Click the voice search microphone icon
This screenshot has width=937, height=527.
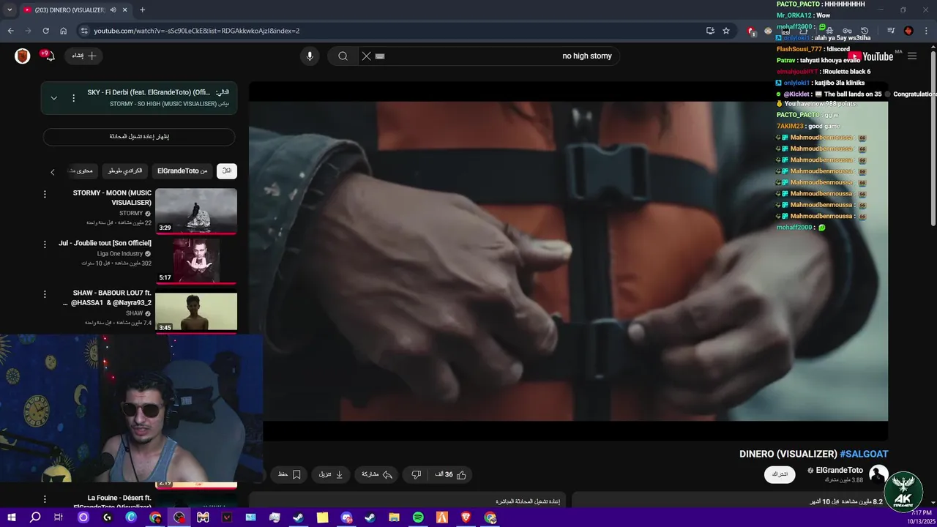310,56
